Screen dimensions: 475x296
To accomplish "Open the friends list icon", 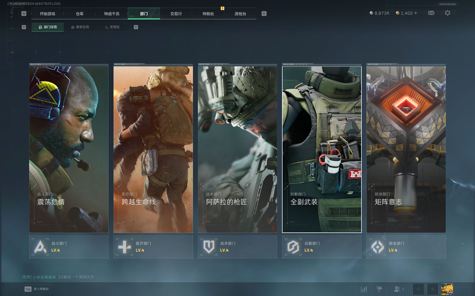I will 397,289.
